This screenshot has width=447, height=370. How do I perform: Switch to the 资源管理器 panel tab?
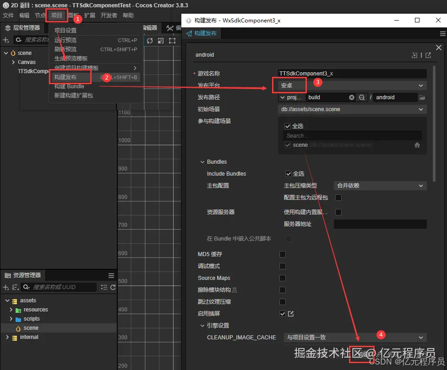coord(23,275)
